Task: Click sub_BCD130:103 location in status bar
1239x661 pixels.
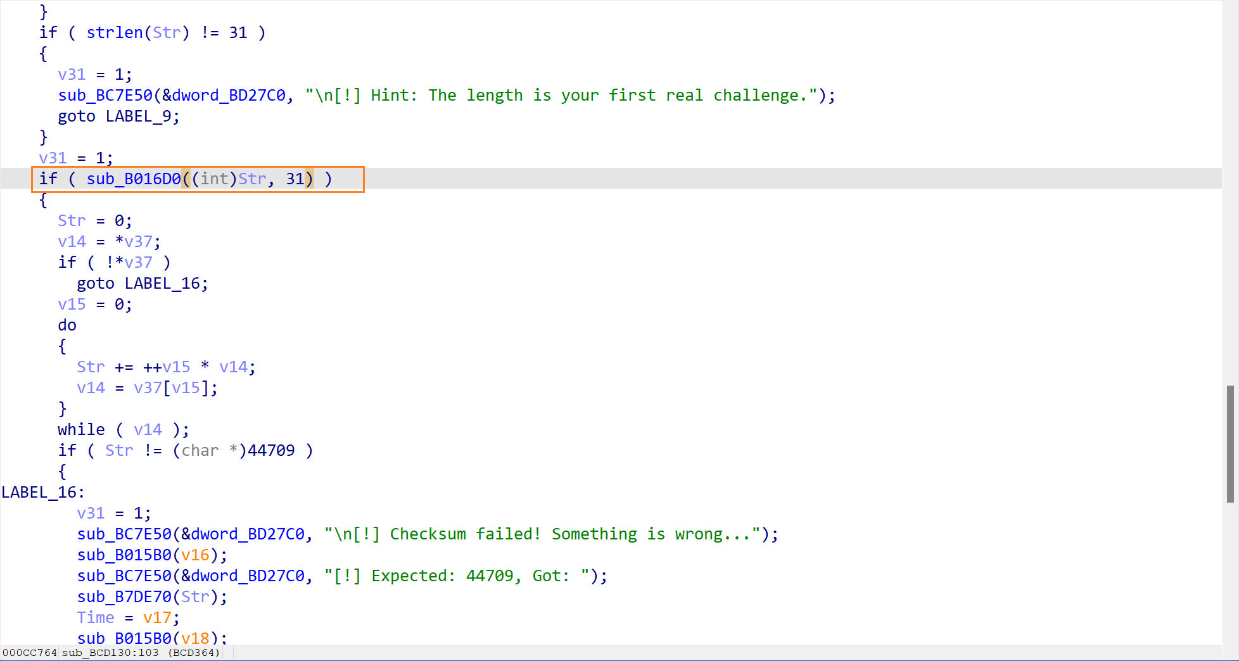Action: pos(110,653)
